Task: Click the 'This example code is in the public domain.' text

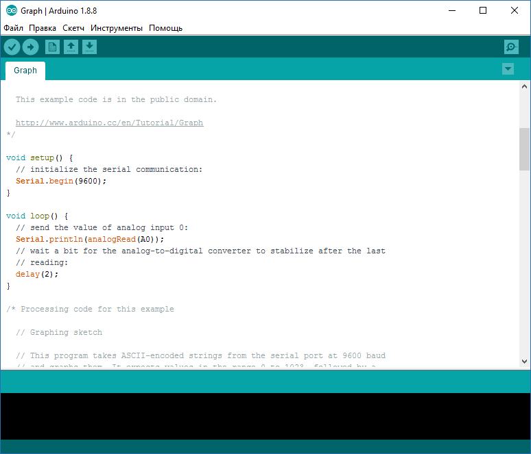Action: click(116, 100)
